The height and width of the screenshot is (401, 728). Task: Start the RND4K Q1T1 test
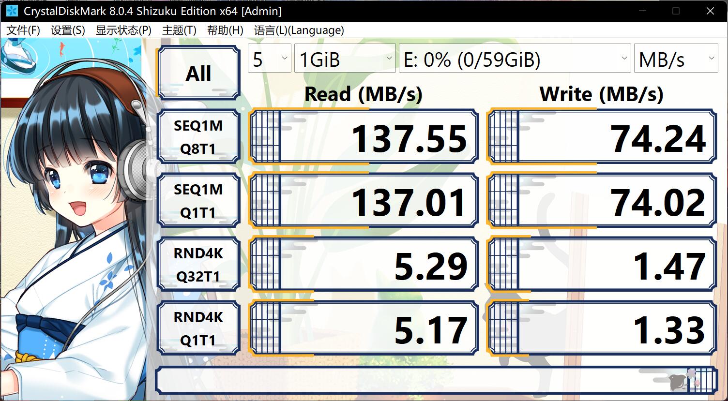(198, 328)
